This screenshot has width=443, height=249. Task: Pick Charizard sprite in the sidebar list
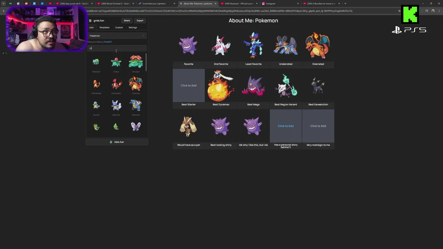coord(136,83)
